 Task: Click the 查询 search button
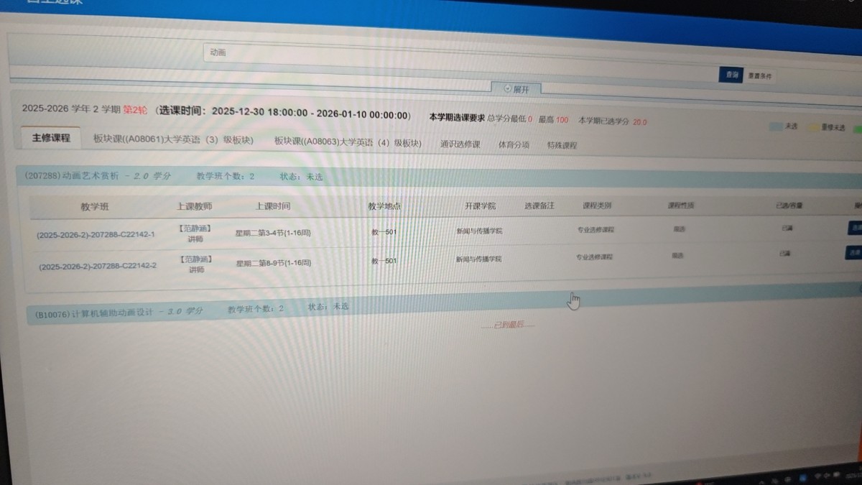731,75
